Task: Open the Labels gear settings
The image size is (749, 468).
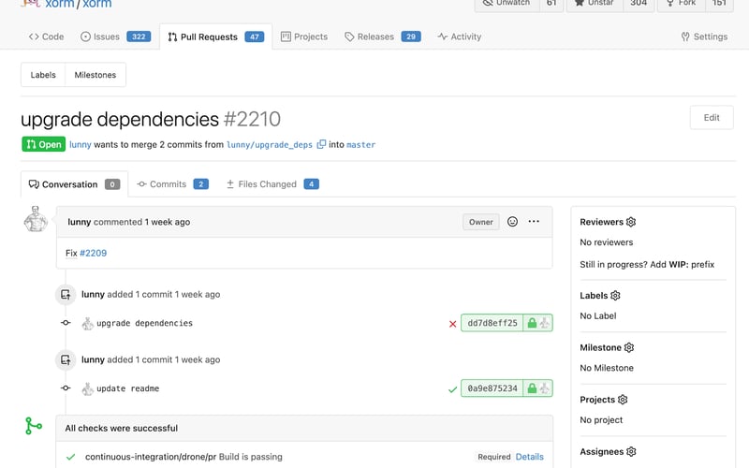Action: tap(615, 296)
